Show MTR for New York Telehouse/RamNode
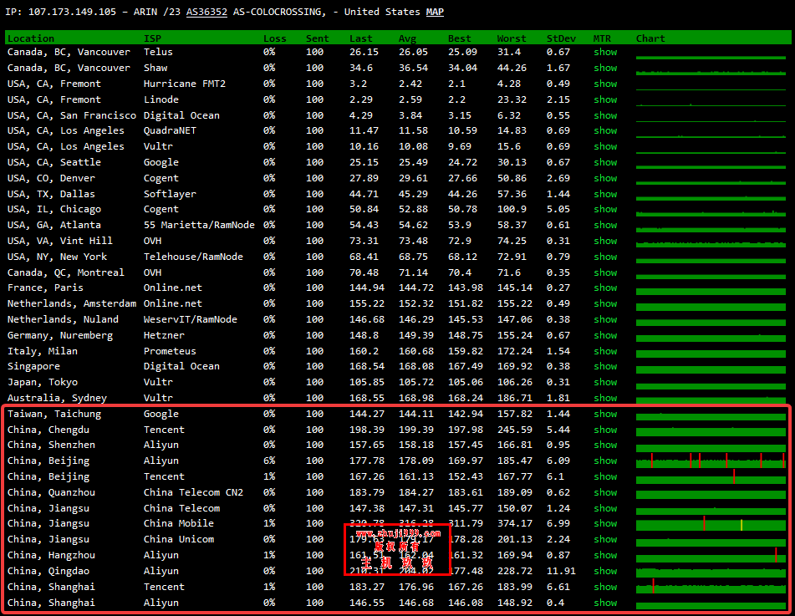795x616 pixels. point(605,257)
